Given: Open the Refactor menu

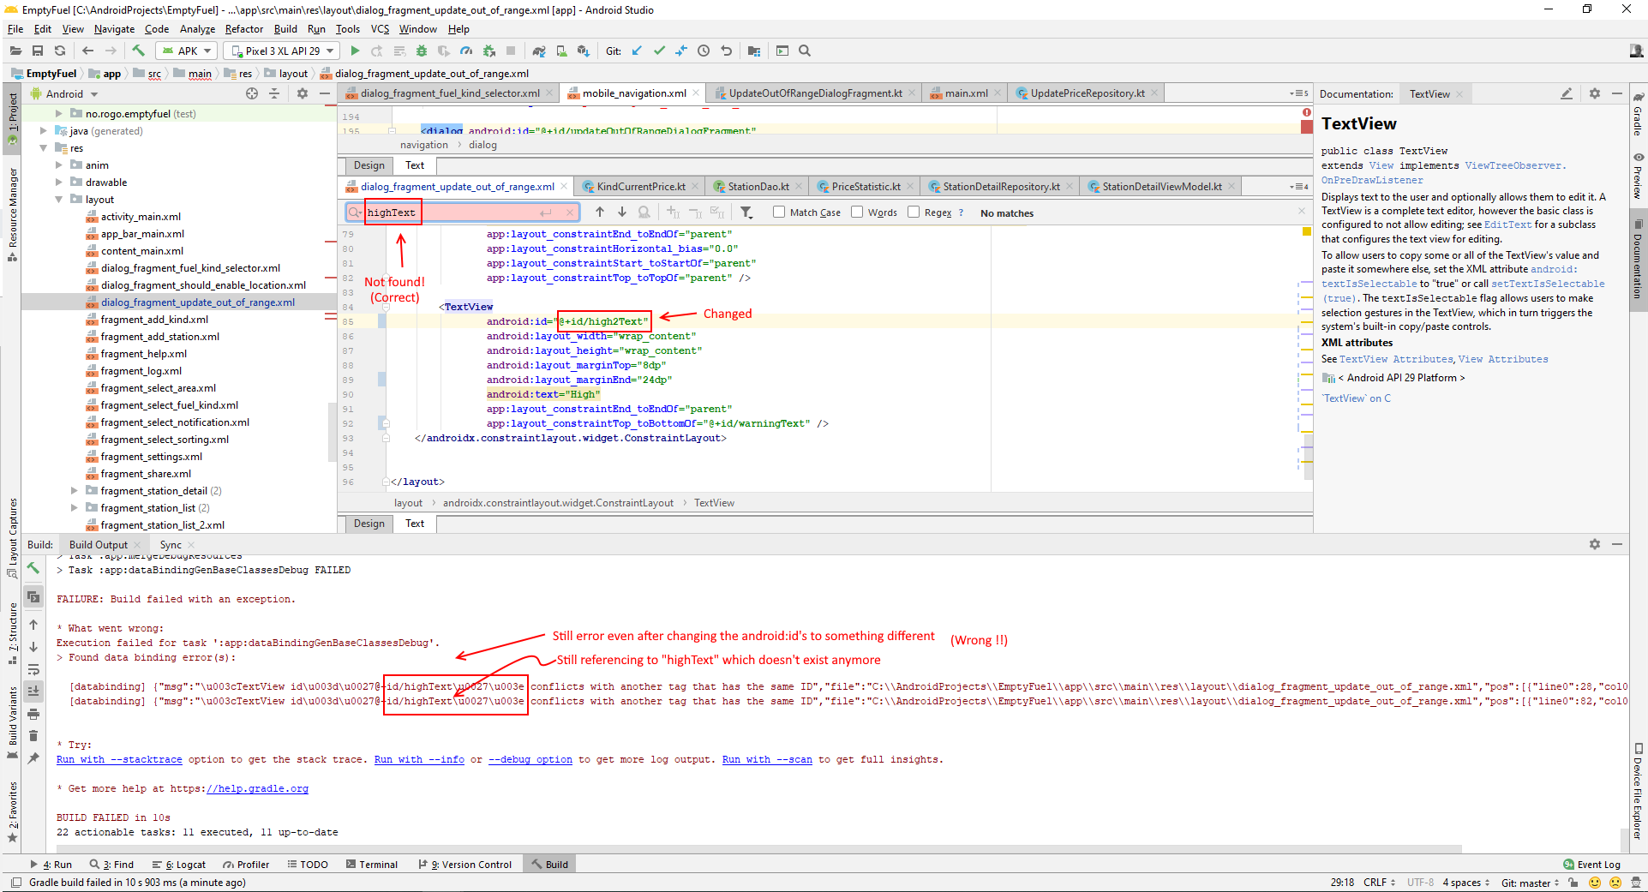Looking at the screenshot, I should [244, 29].
